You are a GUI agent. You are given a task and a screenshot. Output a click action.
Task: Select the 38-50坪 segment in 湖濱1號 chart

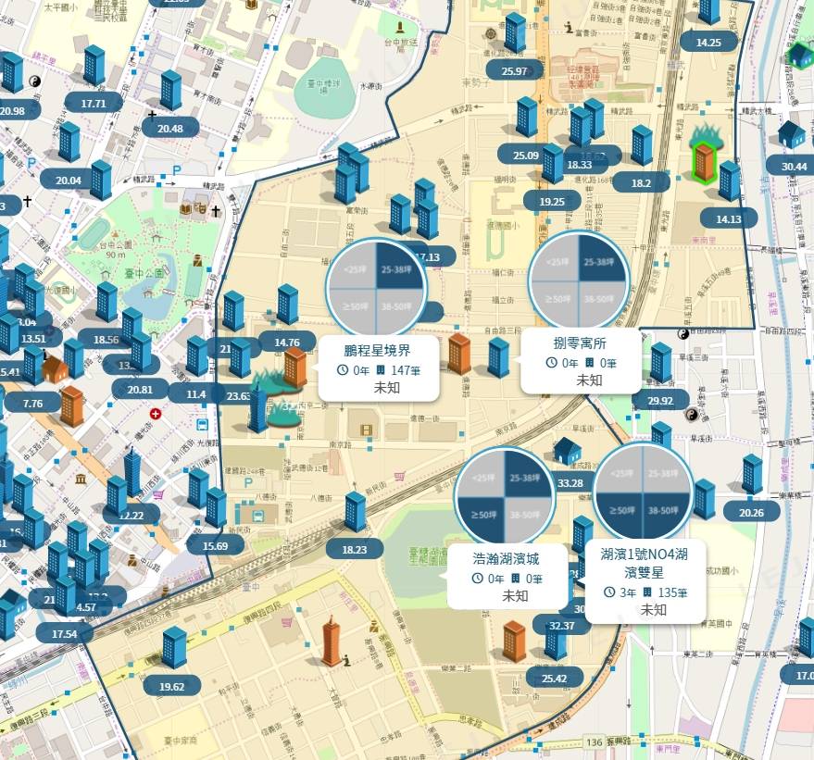[x=665, y=515]
